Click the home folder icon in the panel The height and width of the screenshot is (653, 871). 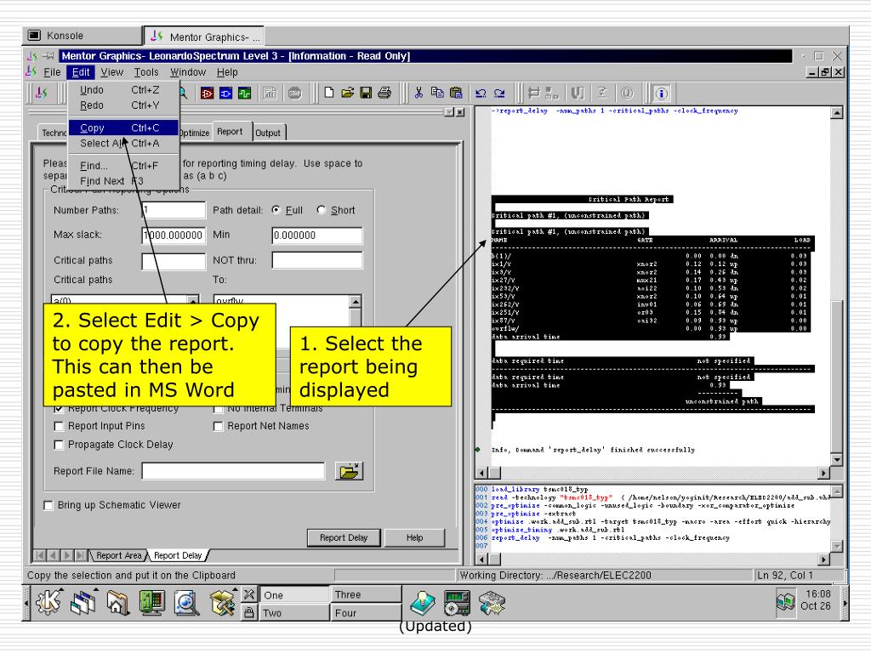(x=117, y=603)
